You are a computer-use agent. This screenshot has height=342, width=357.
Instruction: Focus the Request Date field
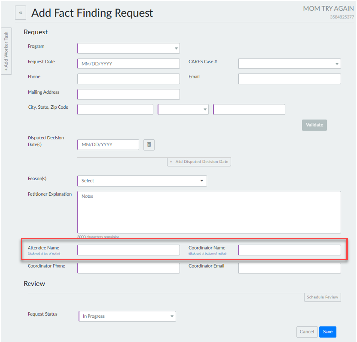(129, 64)
